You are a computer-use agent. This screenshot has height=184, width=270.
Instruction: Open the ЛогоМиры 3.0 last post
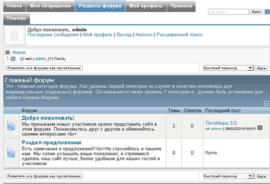[x=221, y=123]
